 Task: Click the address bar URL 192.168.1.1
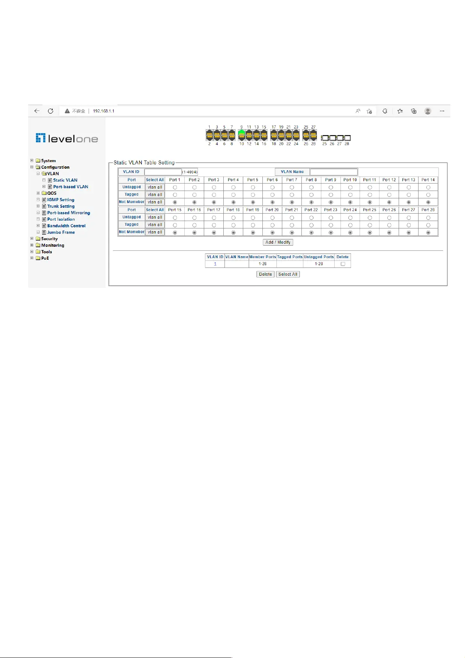click(103, 111)
